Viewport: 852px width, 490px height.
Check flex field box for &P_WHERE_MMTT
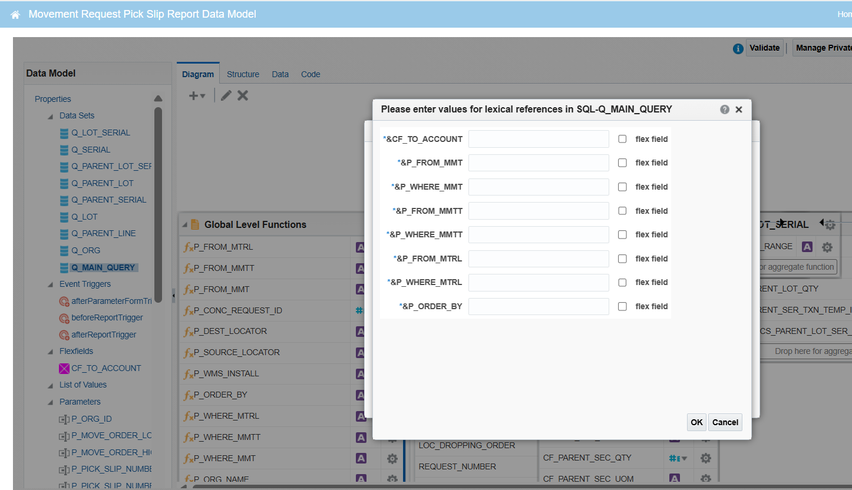pyautogui.click(x=622, y=234)
